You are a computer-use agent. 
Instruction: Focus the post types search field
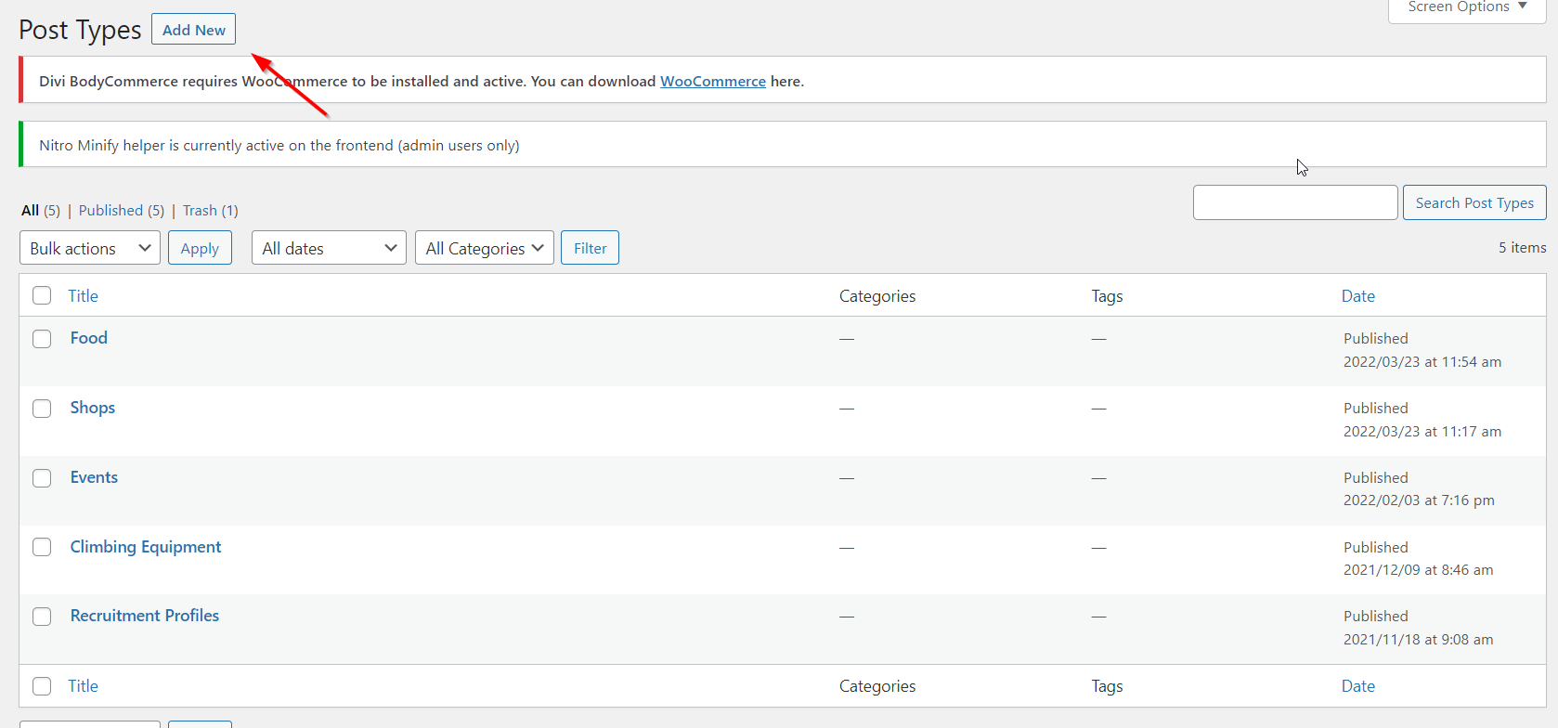point(1294,202)
